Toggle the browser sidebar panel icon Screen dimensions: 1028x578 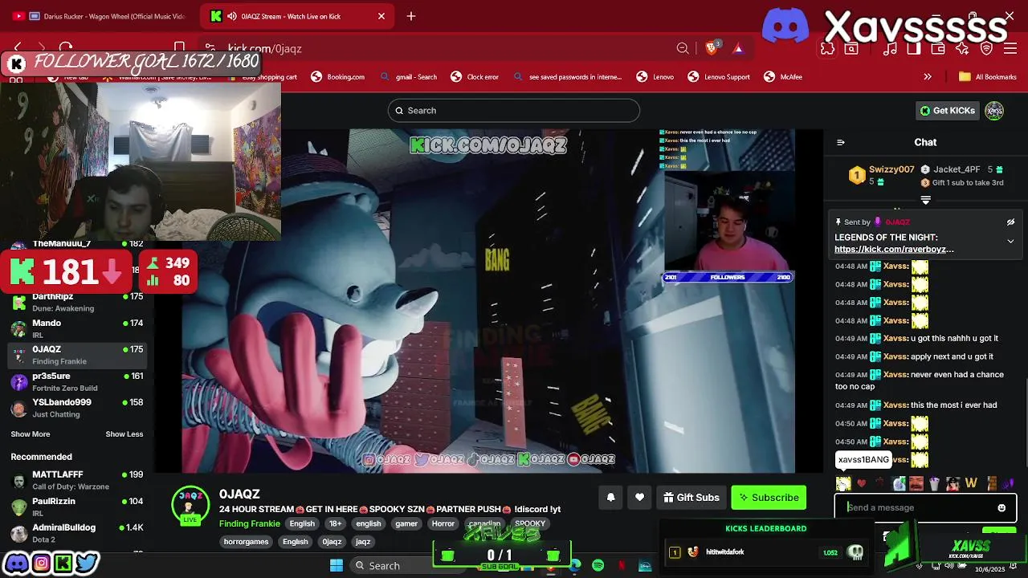point(914,48)
